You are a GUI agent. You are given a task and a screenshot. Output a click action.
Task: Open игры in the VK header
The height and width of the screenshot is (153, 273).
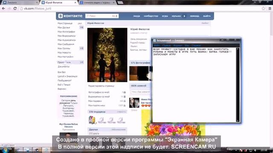tap(165, 16)
